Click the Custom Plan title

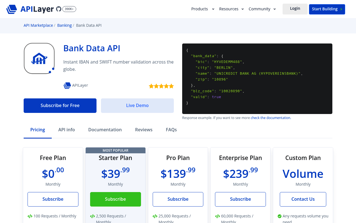pyautogui.click(x=303, y=158)
